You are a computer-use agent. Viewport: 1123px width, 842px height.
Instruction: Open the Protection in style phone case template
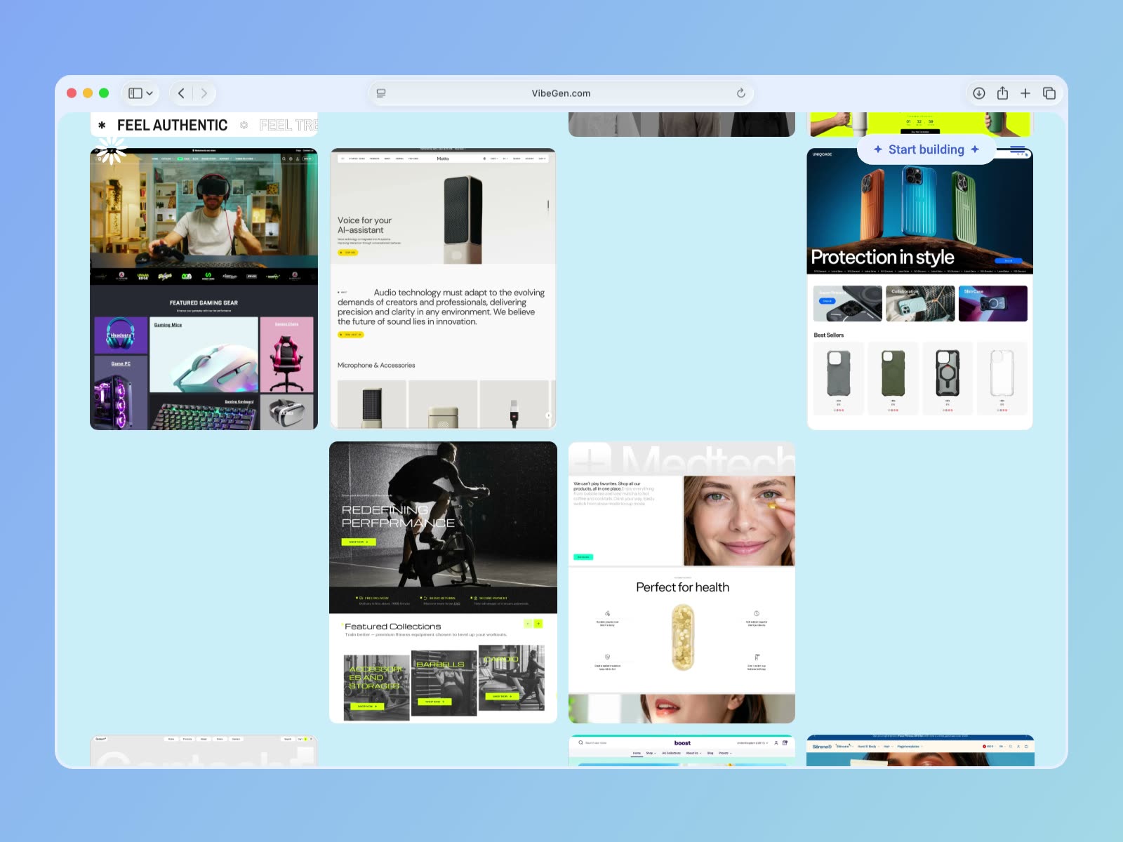[919, 289]
